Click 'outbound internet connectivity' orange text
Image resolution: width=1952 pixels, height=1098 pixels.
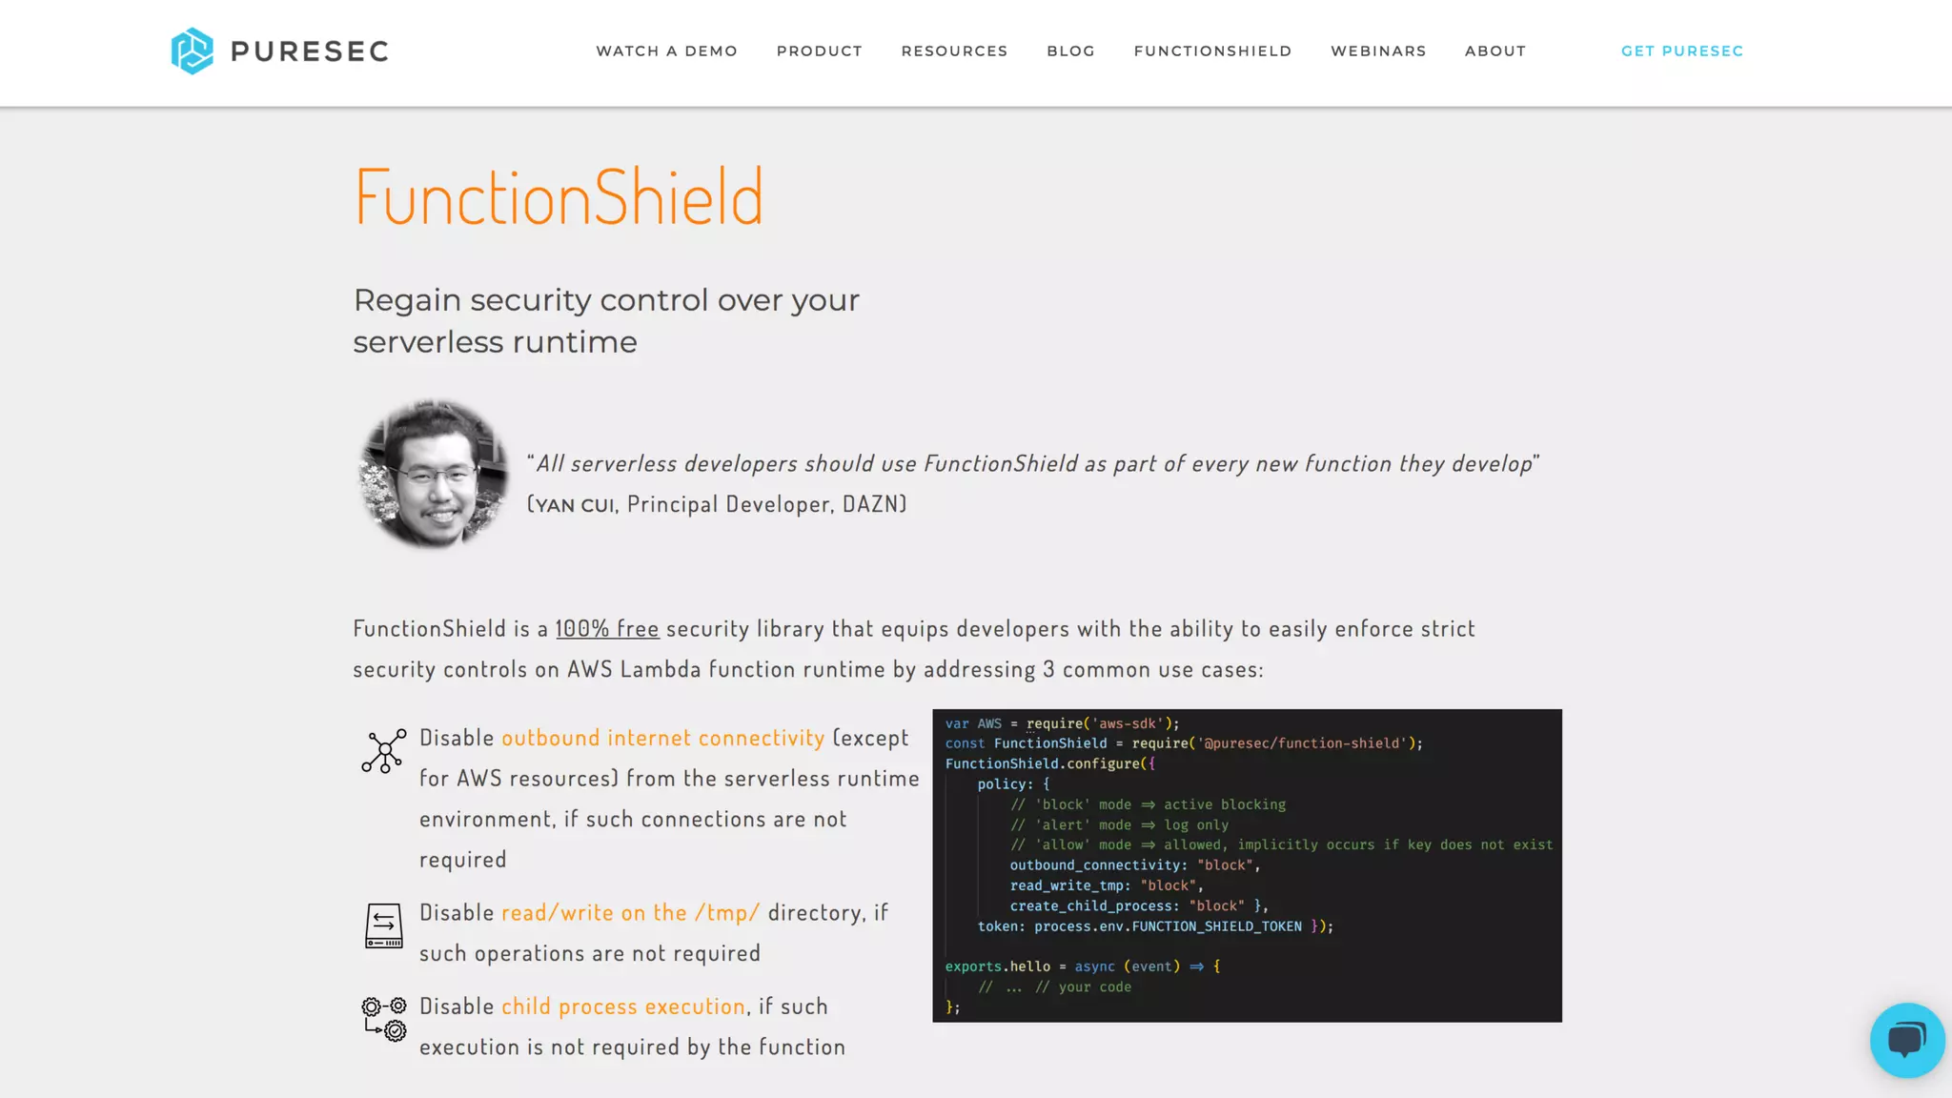click(x=662, y=738)
